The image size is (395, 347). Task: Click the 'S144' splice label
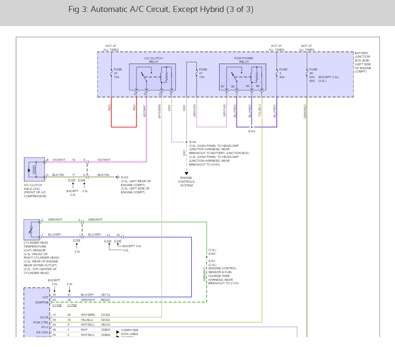pyautogui.click(x=193, y=142)
